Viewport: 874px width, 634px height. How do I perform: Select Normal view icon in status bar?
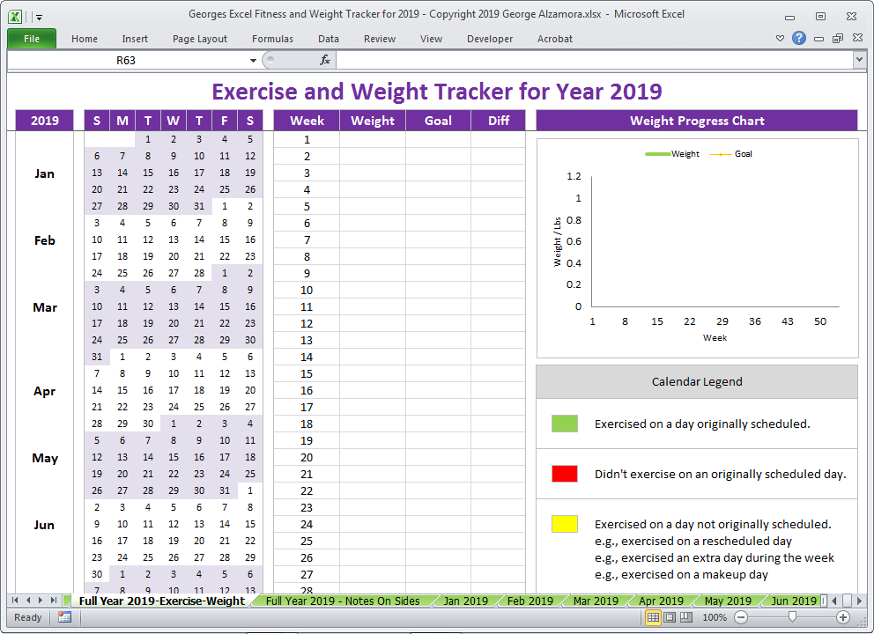pos(654,617)
